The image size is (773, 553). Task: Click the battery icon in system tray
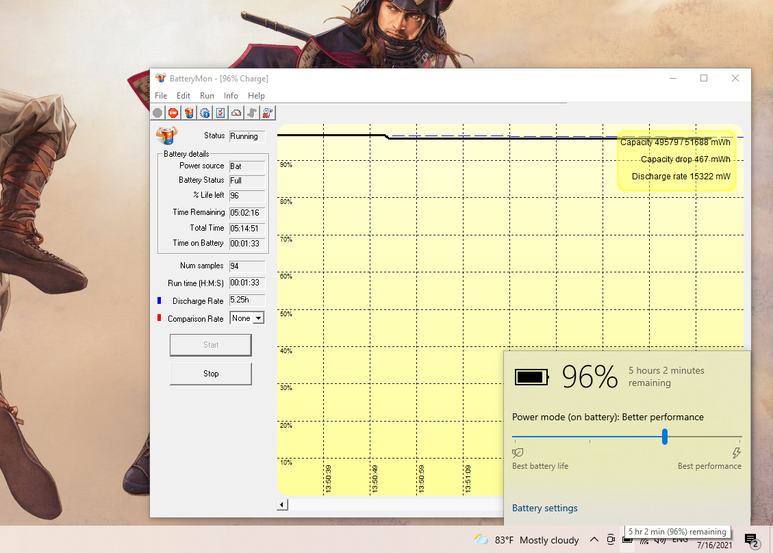tap(627, 540)
